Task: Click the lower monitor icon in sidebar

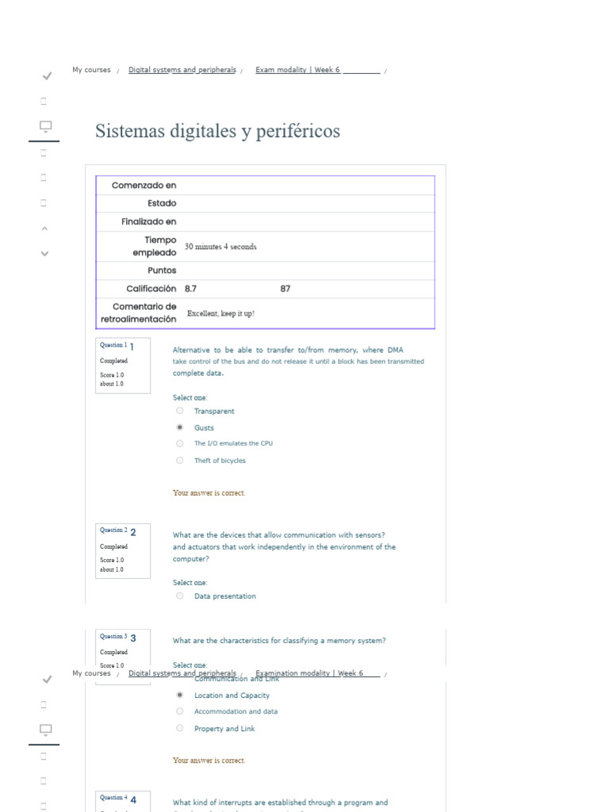Action: (x=45, y=730)
